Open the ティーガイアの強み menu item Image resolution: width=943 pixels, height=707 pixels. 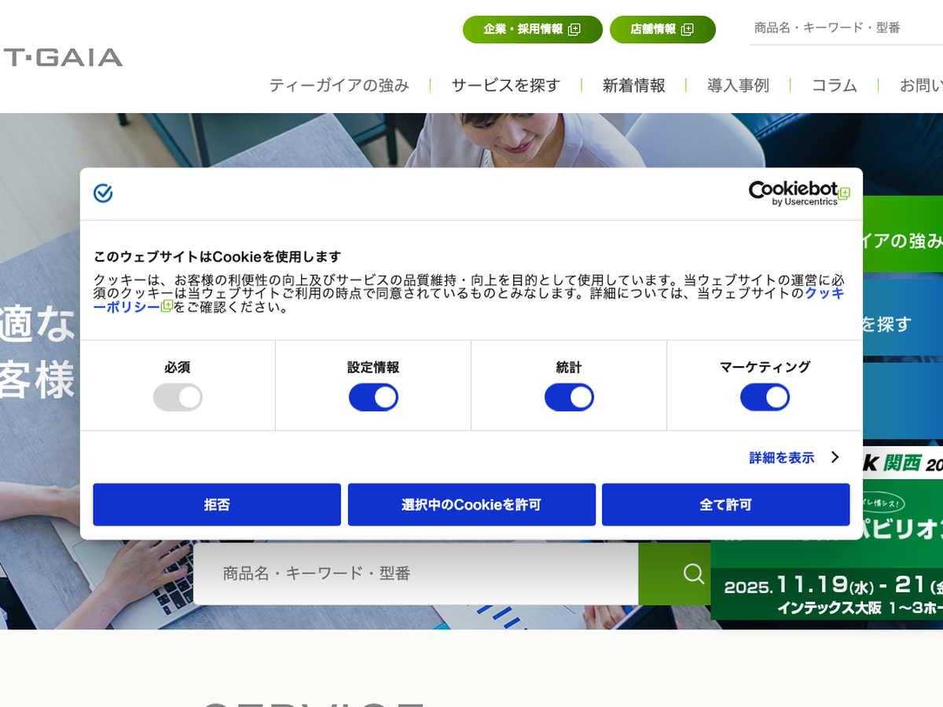(x=339, y=86)
